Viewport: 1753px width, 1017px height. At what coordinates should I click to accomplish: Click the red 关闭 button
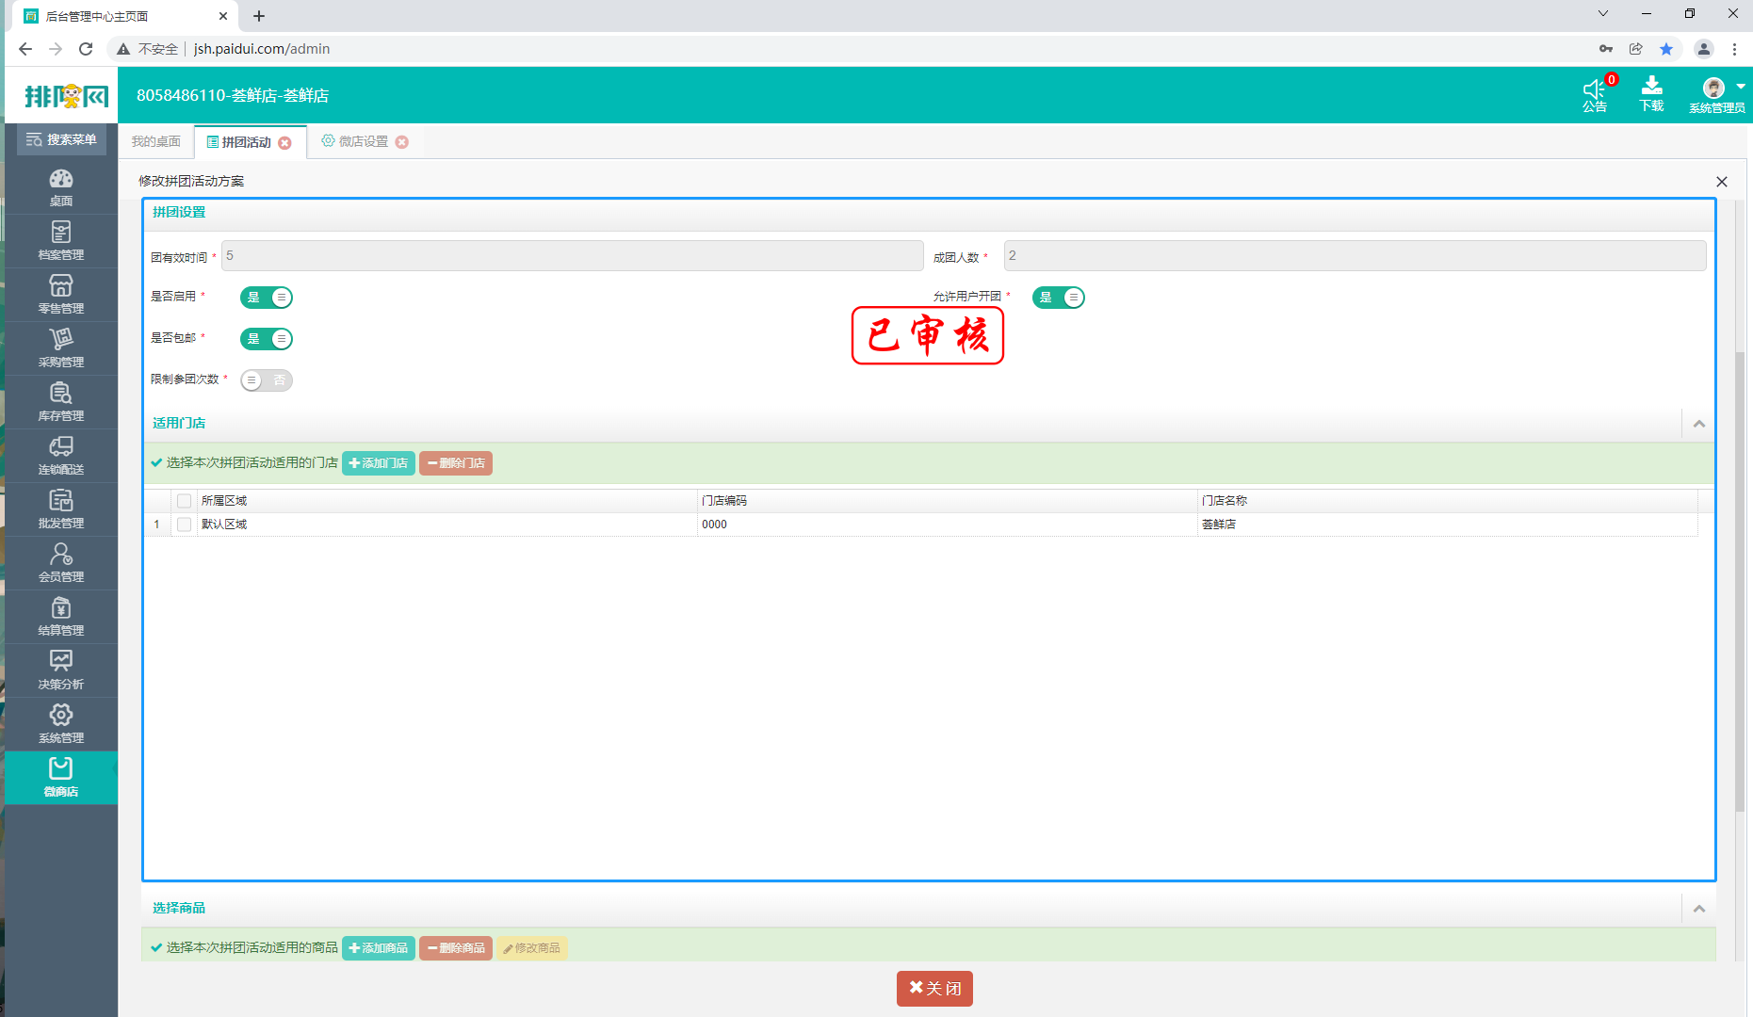click(934, 989)
